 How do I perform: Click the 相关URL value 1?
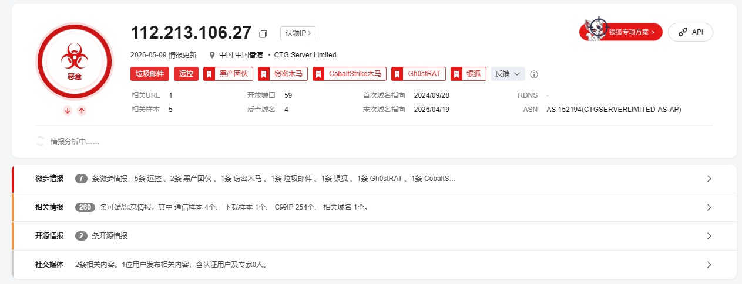click(x=170, y=95)
